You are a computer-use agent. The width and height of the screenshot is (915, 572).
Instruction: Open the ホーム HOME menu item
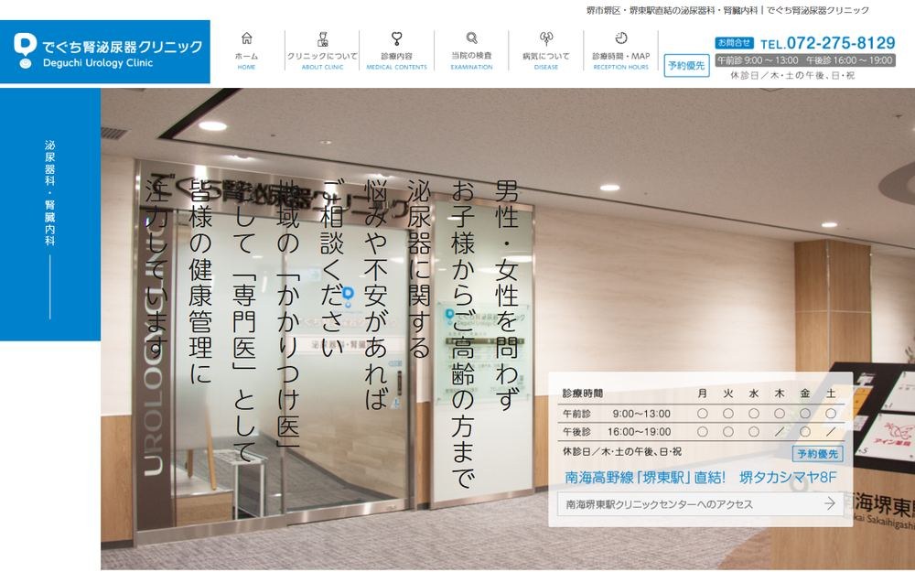tap(246, 51)
